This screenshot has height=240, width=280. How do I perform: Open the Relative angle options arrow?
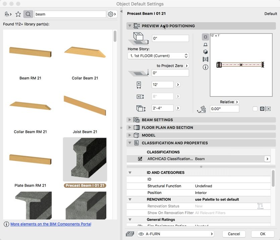pos(237,102)
